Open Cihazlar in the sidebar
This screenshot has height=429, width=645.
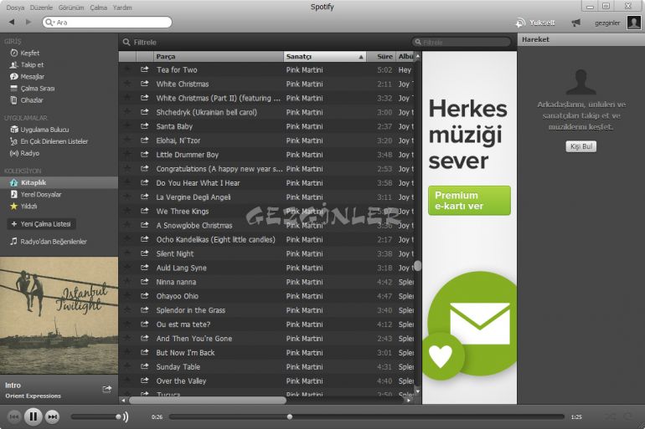(26, 100)
